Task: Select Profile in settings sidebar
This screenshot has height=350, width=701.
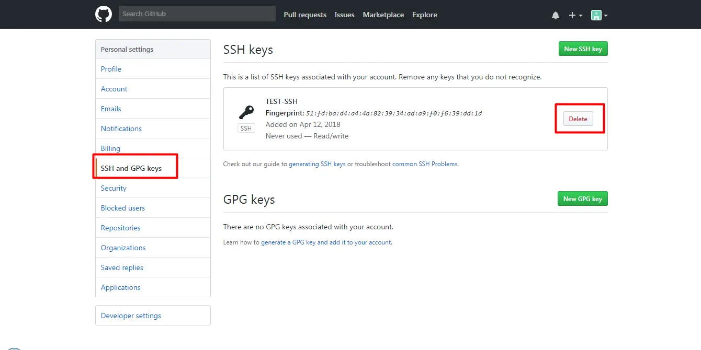Action: coord(153,69)
